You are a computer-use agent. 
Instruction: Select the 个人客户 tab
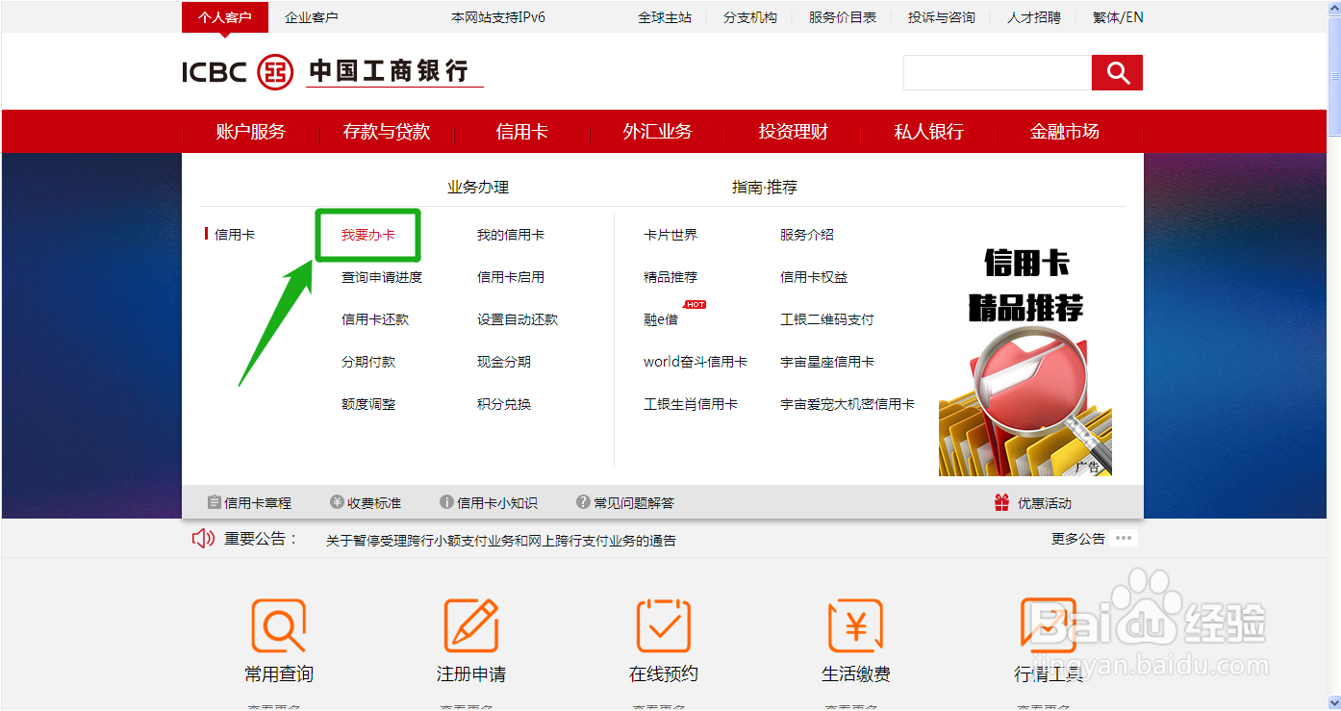(224, 17)
